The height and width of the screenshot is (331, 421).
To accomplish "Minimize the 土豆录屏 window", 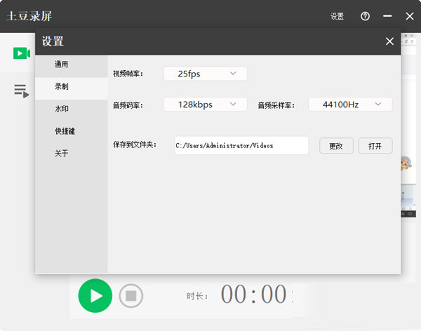I will point(387,16).
